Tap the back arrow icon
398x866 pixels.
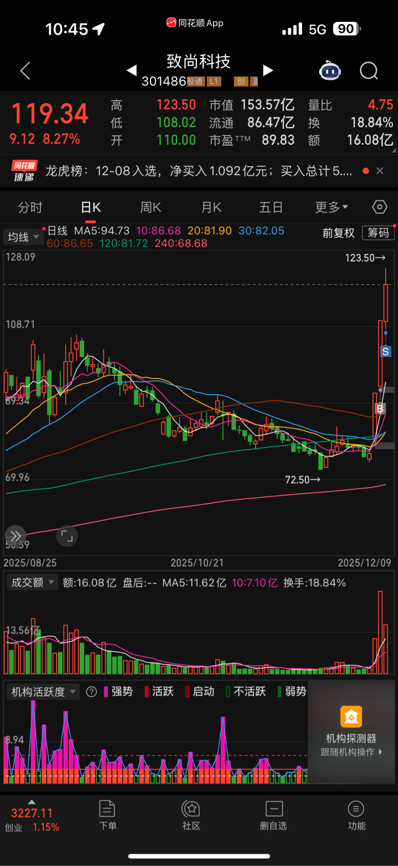(x=25, y=71)
